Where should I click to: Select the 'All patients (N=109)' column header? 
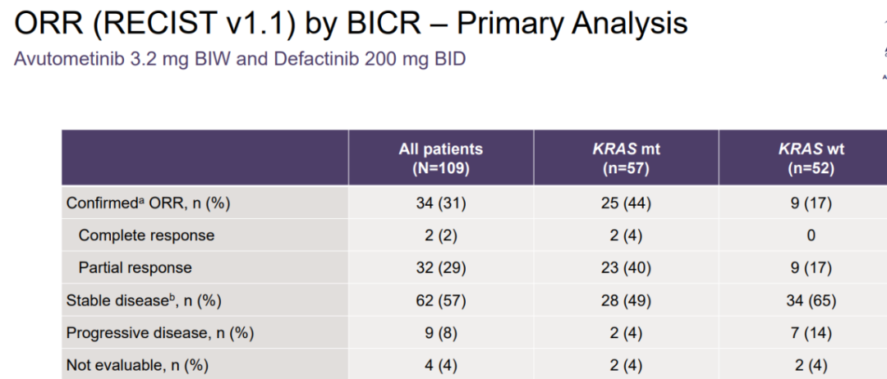pos(440,158)
